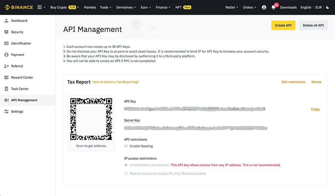Screen dimensions: 335x196
Task: Toggle the Enable Reading checkbox
Action: pos(126,146)
